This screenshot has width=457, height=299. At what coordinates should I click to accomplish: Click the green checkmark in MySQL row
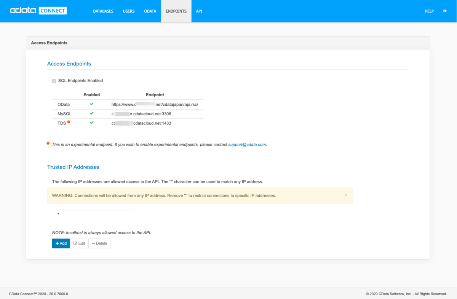91,113
